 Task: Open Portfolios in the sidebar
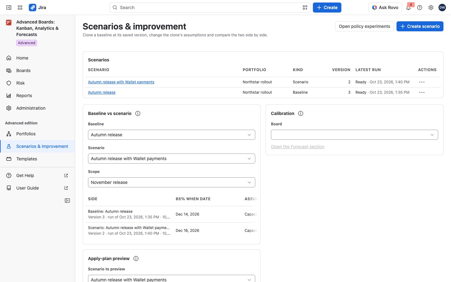pos(38,134)
